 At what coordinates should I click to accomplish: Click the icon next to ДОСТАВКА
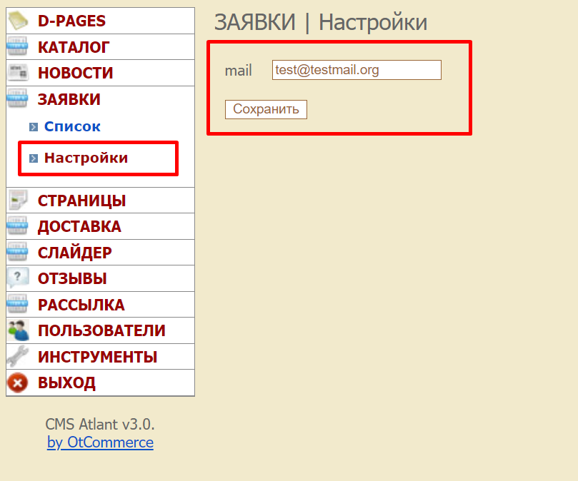point(17,226)
